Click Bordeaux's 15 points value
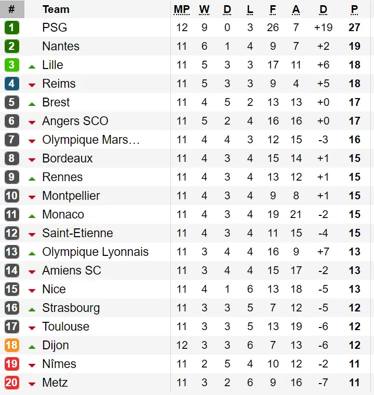Viewport: 374px width, 395px height. (x=355, y=158)
